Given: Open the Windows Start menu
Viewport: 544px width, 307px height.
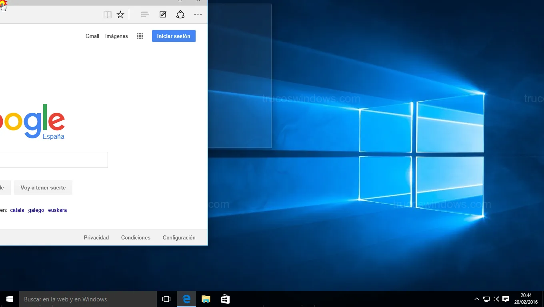Looking at the screenshot, I should (x=10, y=299).
